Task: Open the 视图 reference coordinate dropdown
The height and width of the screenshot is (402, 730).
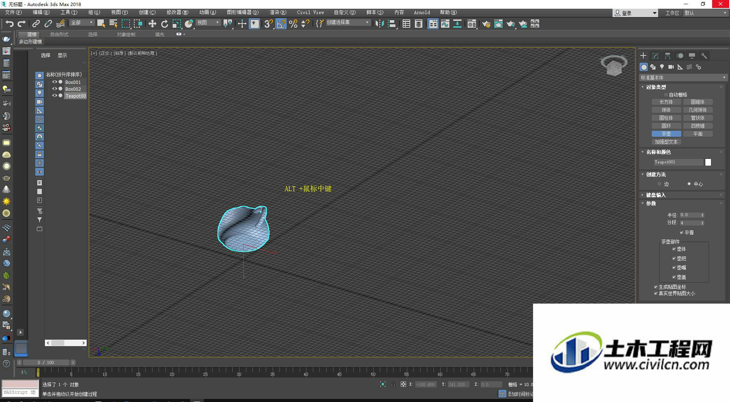Action: [208, 23]
